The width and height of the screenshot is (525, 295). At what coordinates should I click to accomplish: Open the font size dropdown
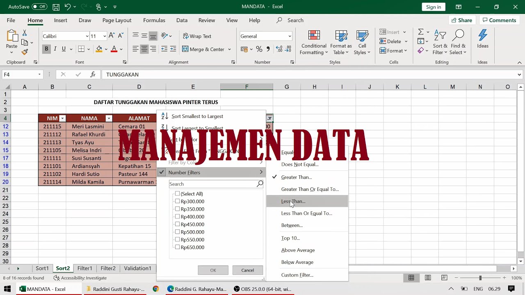click(105, 36)
